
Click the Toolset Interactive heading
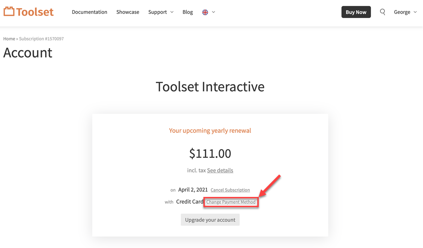210,87
